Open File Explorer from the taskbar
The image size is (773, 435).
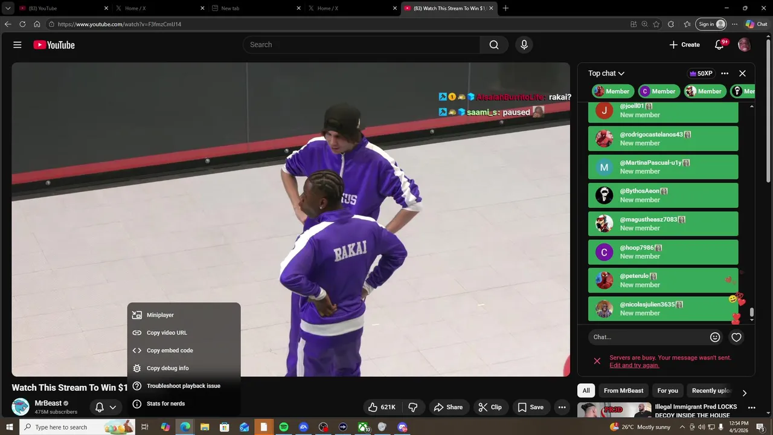click(x=205, y=427)
